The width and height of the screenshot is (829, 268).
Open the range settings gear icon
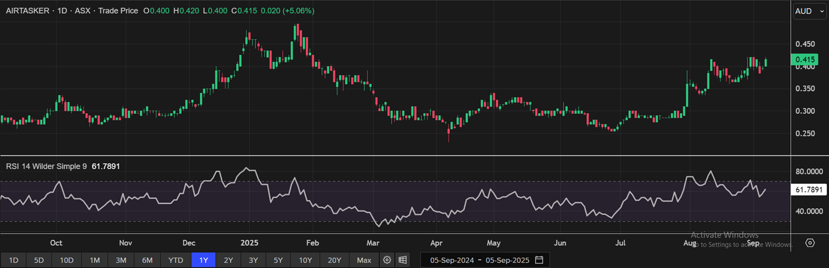387,260
